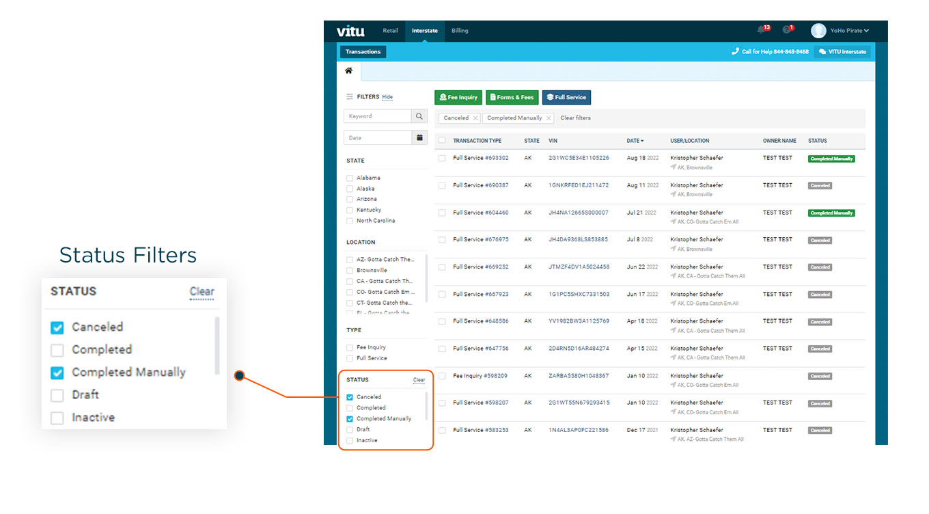Viewport: 929px width, 514px height.
Task: Click Call for Help 844-848-8468
Action: pos(770,52)
